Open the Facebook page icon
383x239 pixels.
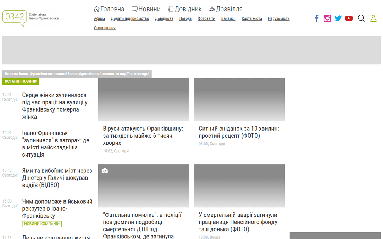coord(317,18)
